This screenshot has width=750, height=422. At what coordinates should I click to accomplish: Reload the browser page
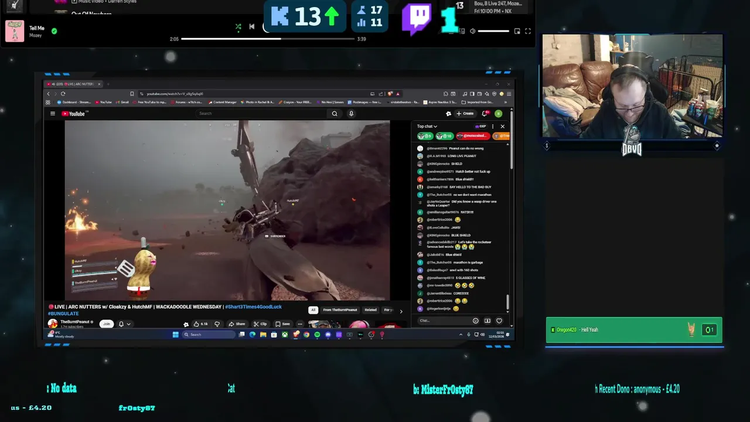(x=63, y=94)
